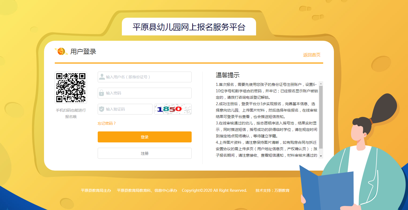408x210 pixels.
Task: Click the text 手机扫码也能进行报名哦
Action: click(71, 113)
